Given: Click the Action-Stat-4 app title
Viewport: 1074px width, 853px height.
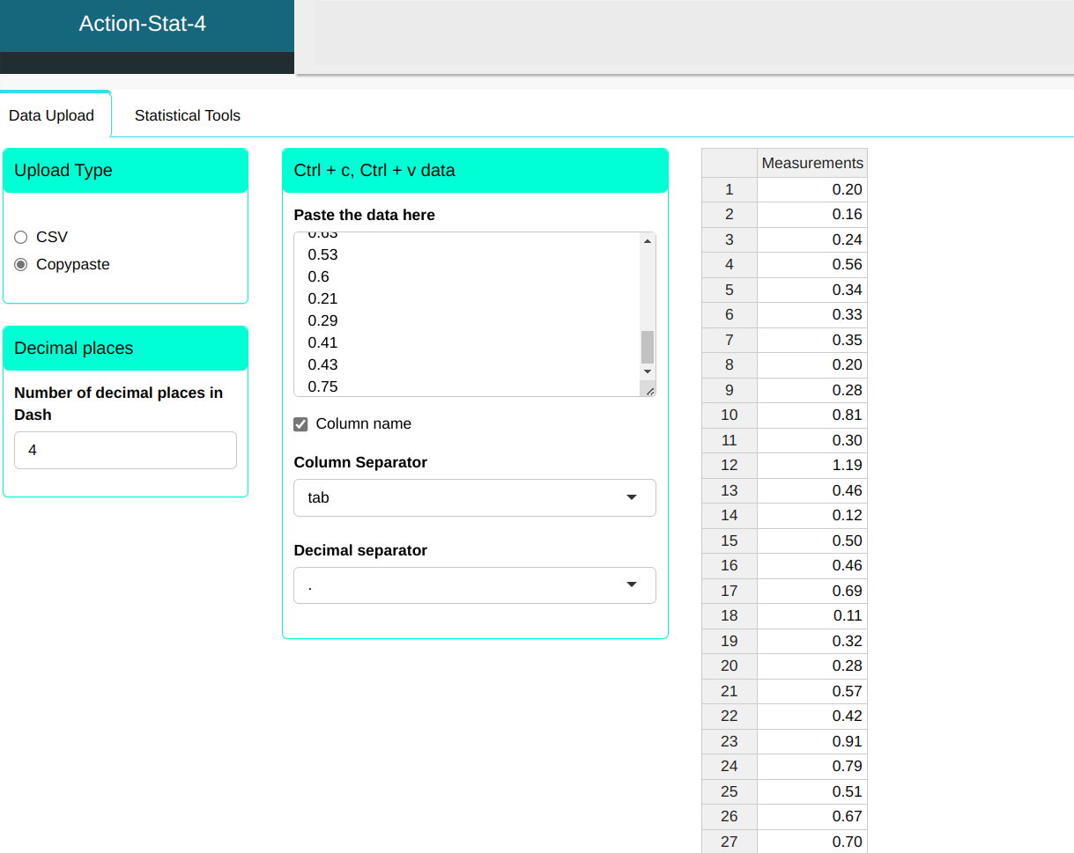Looking at the screenshot, I should (x=143, y=24).
